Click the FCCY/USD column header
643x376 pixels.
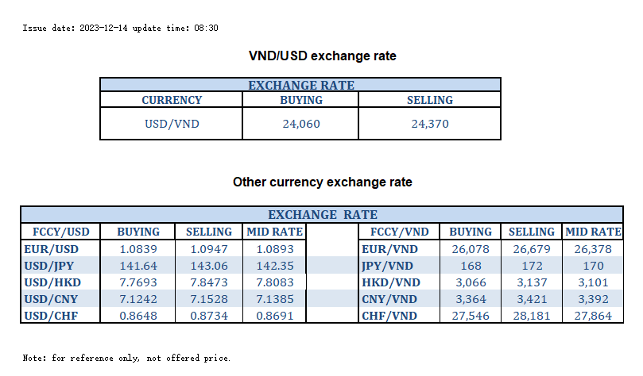[x=60, y=232]
